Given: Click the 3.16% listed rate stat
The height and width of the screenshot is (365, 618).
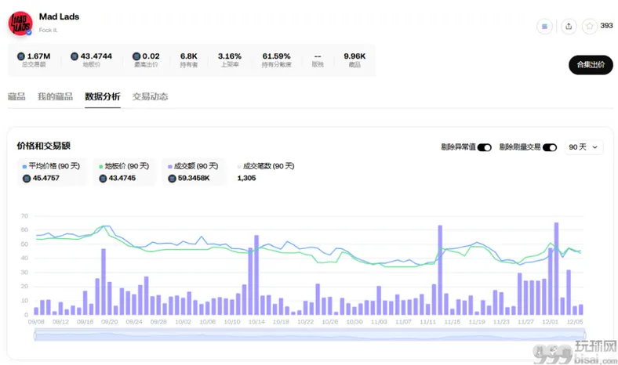Looking at the screenshot, I should (229, 60).
